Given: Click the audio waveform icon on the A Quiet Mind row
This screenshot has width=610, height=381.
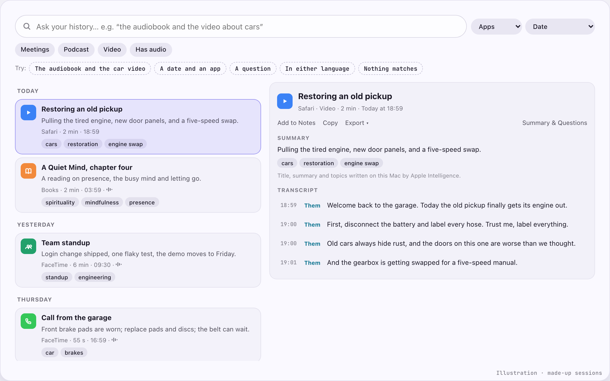Looking at the screenshot, I should point(110,190).
